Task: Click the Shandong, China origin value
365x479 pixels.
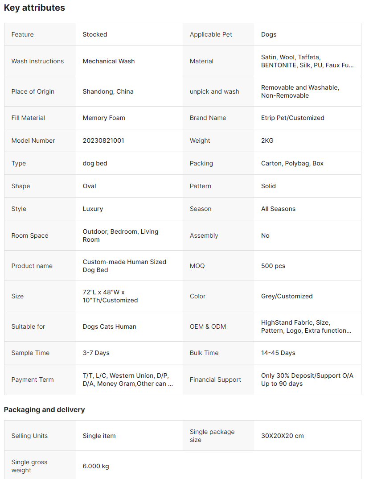Action: 108,91
